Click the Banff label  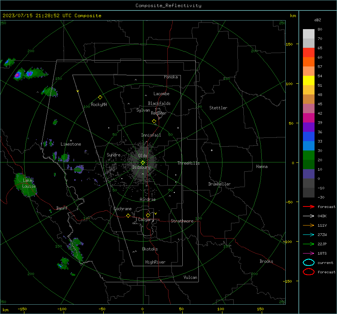click(62, 208)
